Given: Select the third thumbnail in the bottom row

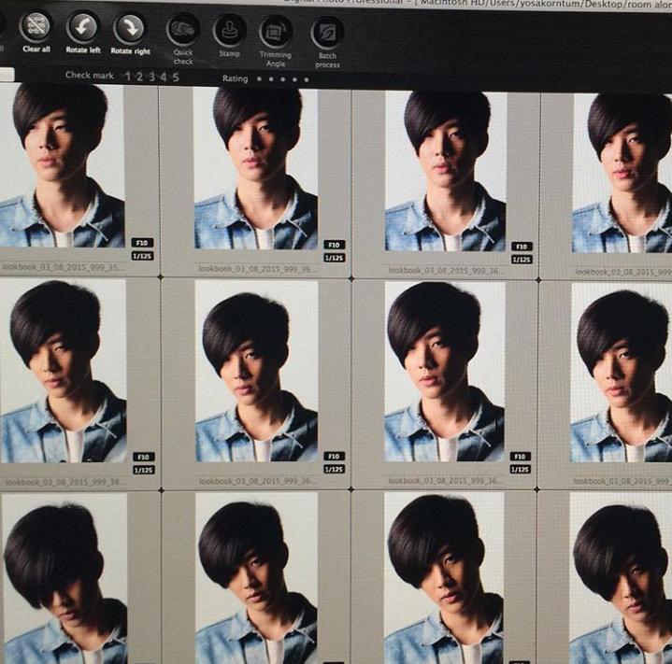Looking at the screenshot, I should point(445,578).
